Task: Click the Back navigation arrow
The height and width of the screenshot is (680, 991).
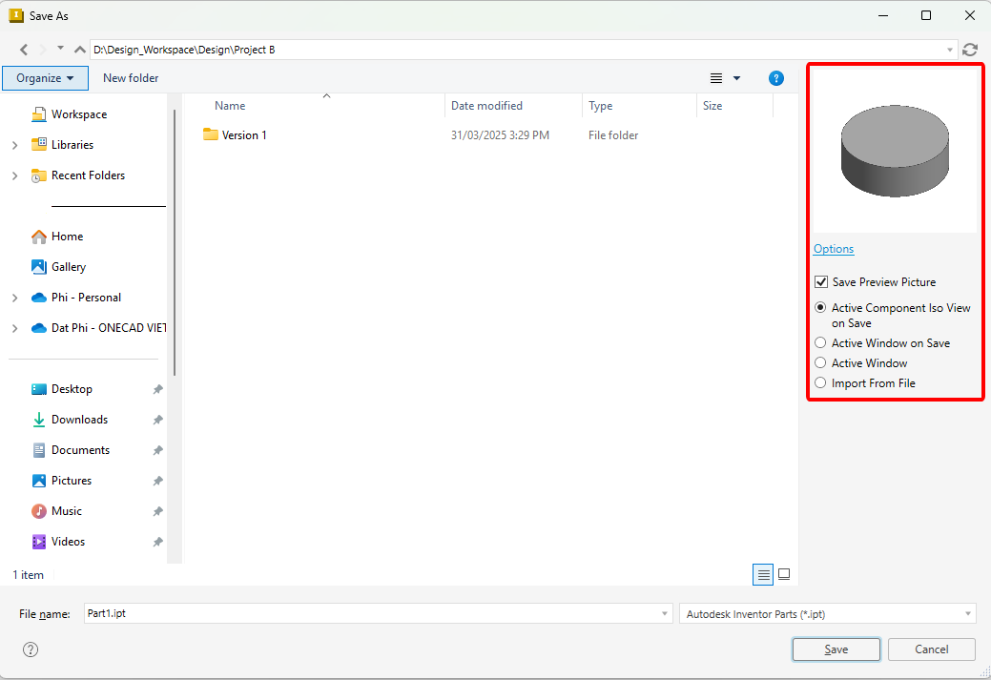Action: click(x=24, y=50)
